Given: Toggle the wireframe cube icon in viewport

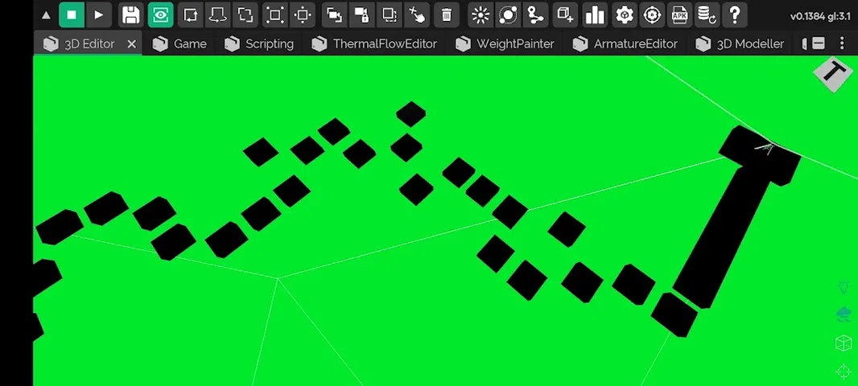Looking at the screenshot, I should tap(843, 343).
